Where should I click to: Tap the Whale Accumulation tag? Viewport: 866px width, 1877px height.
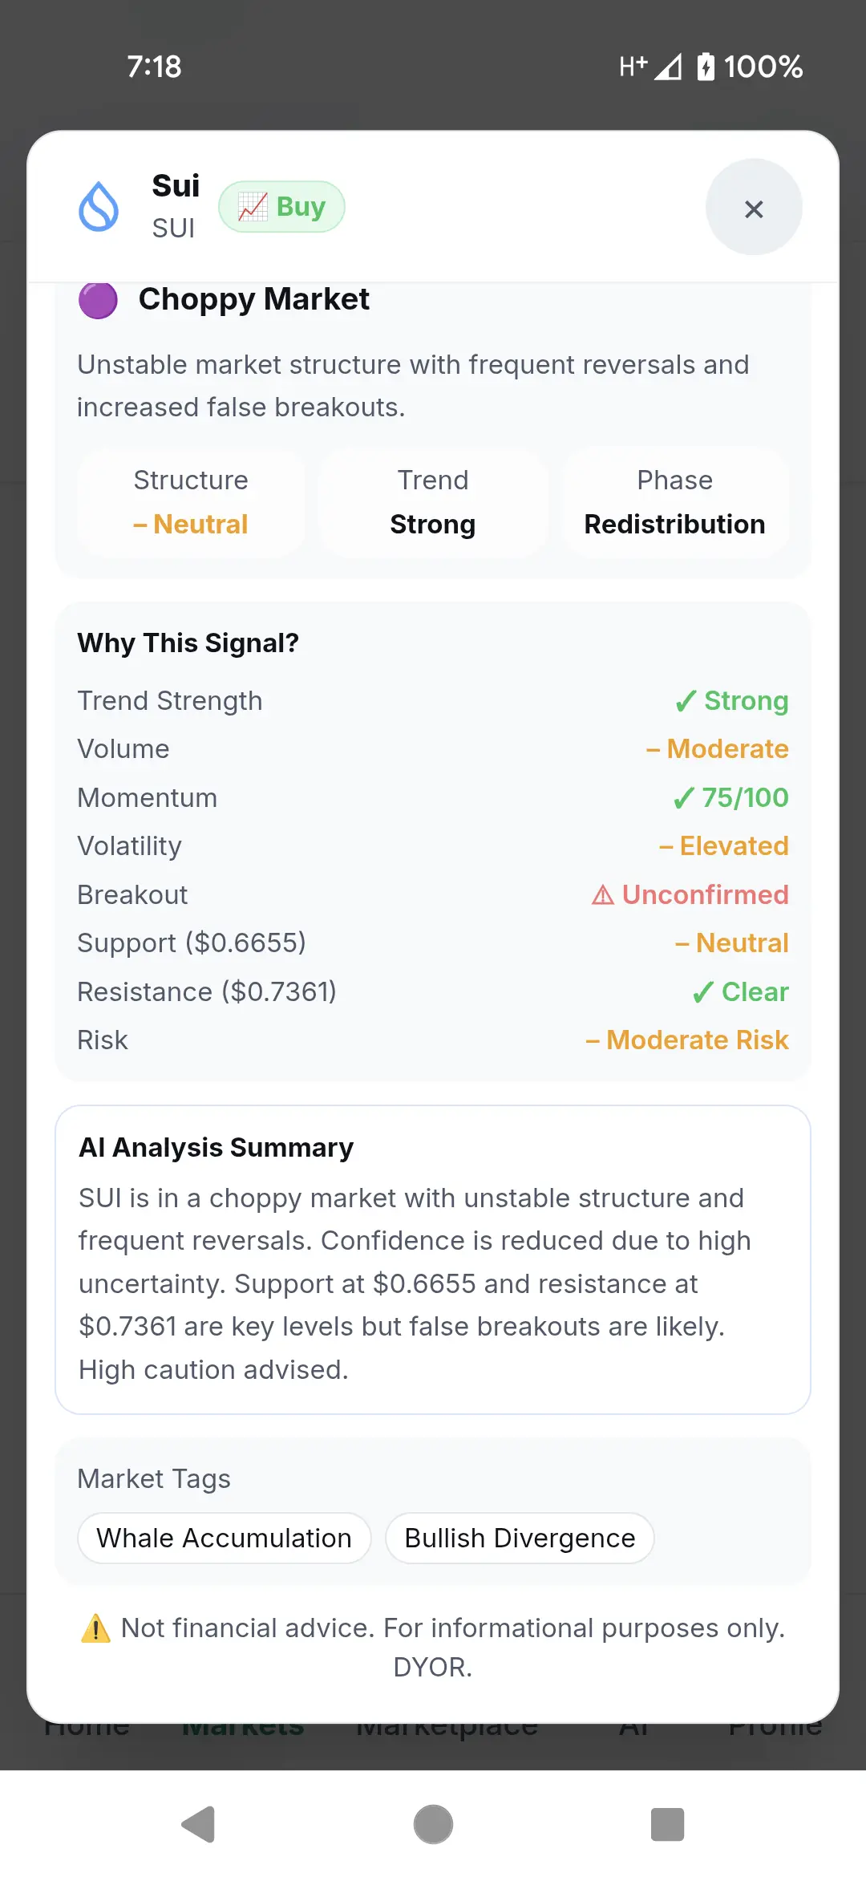point(225,1538)
